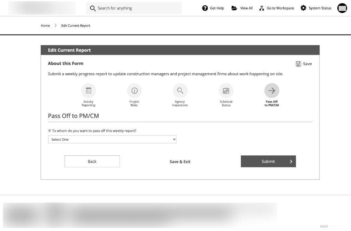The width and height of the screenshot is (351, 231).
Task: Select the Activity Reporting step icon
Action: 88,90
